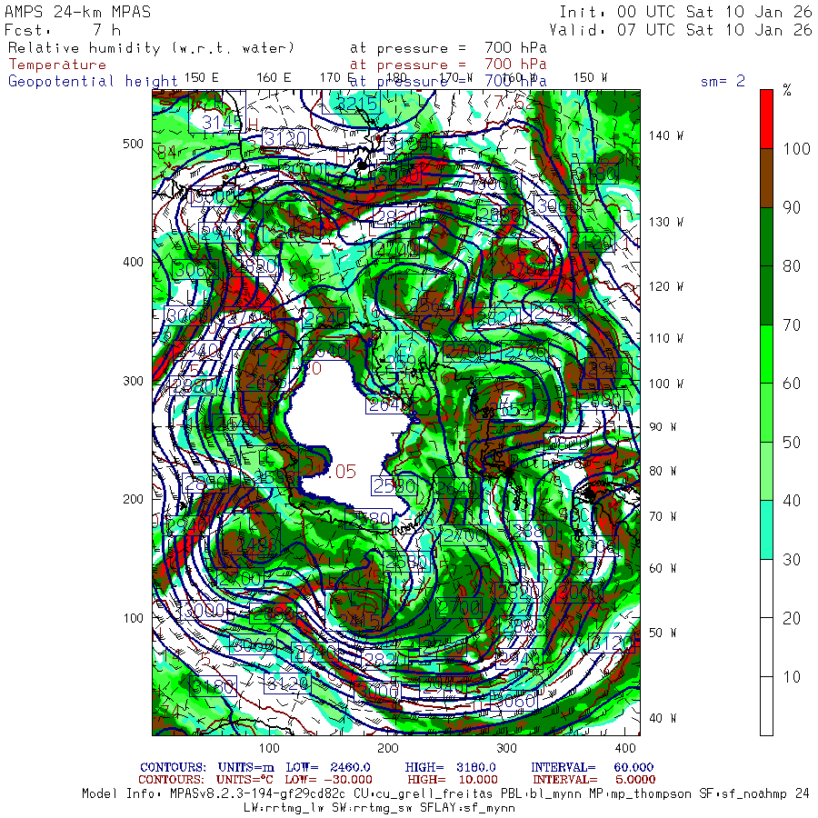Click the '2415' low-height contour label
Viewport: 818px width, 818px height.
click(359, 621)
